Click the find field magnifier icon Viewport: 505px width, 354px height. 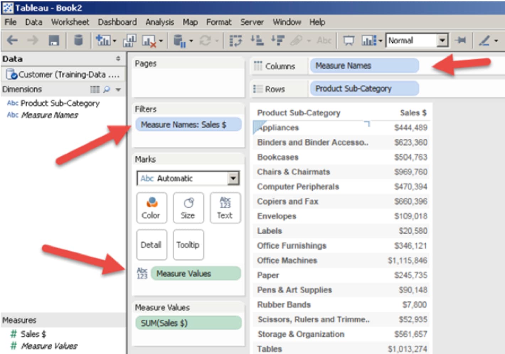click(106, 90)
